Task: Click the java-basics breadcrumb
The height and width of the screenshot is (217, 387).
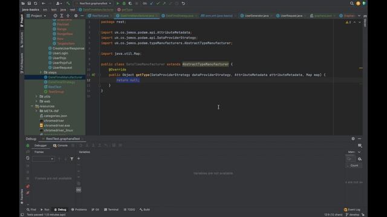Action: [30, 10]
